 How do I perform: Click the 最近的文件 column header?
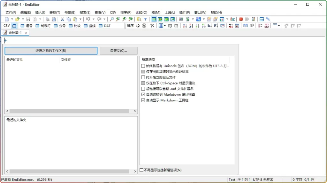click(32, 60)
